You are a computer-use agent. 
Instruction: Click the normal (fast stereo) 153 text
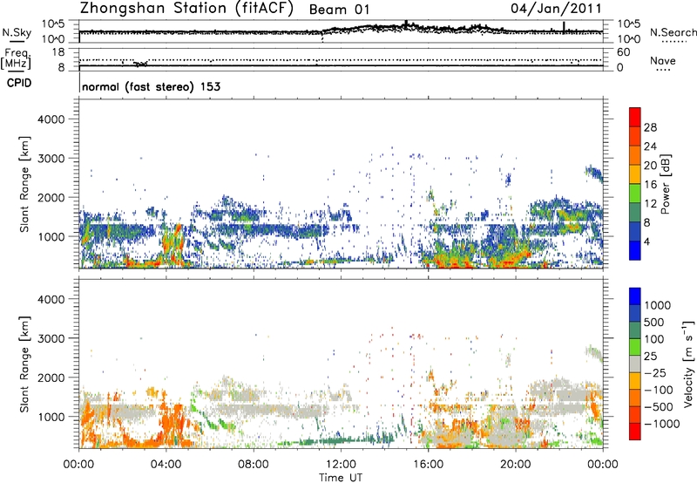pos(151,86)
